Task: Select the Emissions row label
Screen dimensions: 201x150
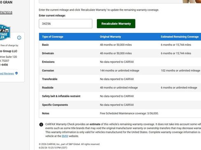Action: point(48,62)
